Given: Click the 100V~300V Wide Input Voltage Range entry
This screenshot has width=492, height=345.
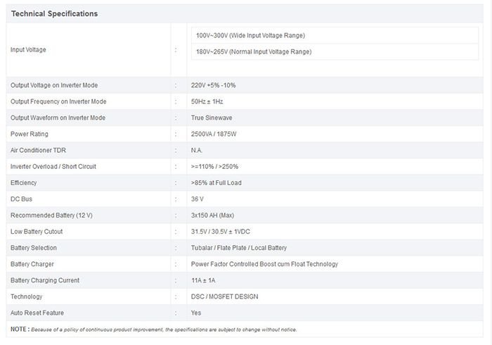Looking at the screenshot, I should (x=250, y=35).
